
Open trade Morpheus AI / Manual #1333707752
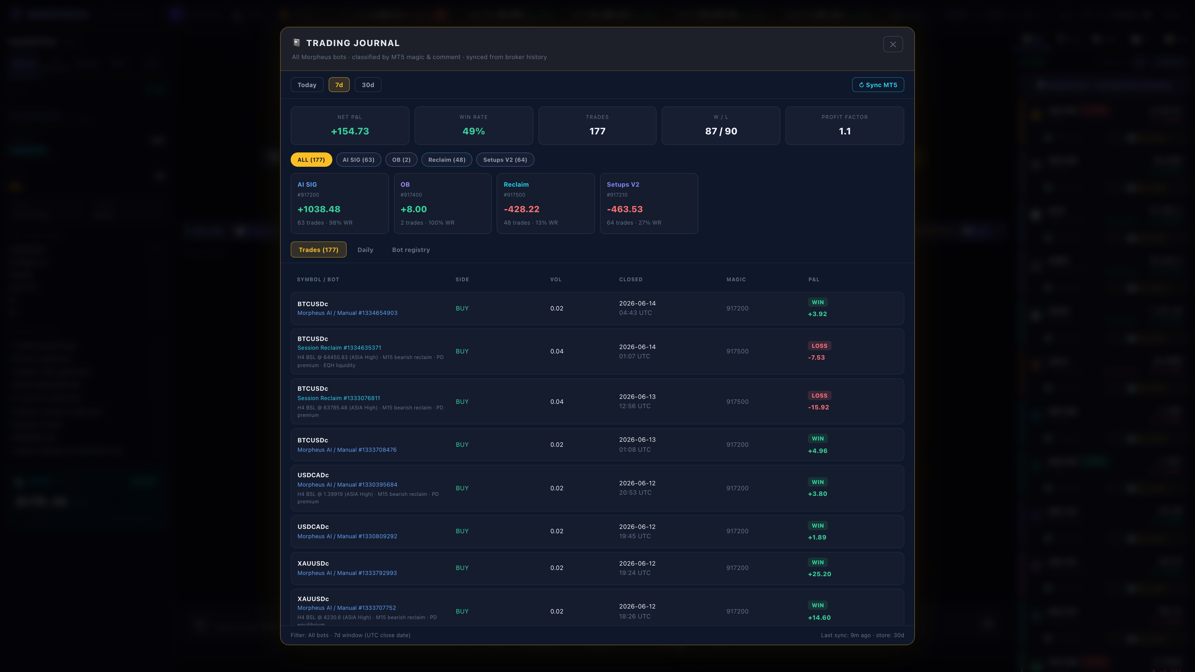(597, 608)
